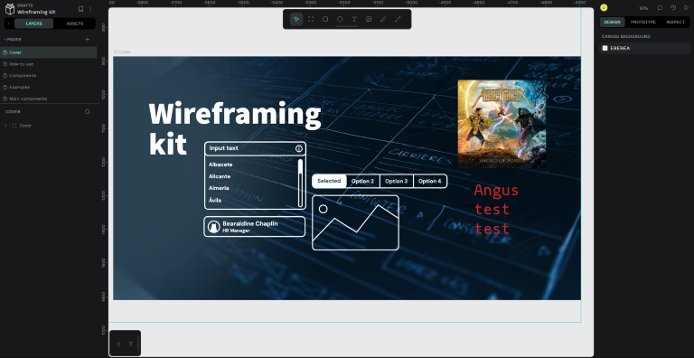Image resolution: width=694 pixels, height=358 pixels.
Task: Select the Move tool arrow
Action: pos(296,19)
